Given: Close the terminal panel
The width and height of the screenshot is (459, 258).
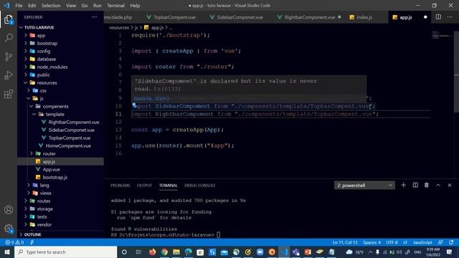Looking at the screenshot, I should click(x=450, y=185).
